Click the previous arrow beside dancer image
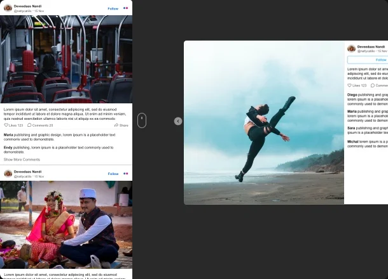The height and width of the screenshot is (279, 388). (178, 121)
